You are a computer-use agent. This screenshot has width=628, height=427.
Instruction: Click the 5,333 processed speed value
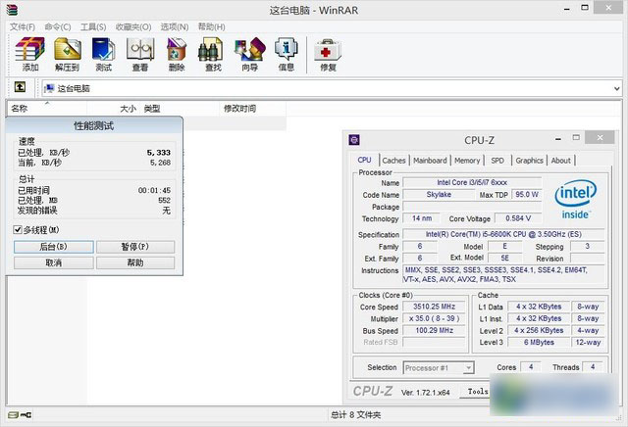coord(159,153)
